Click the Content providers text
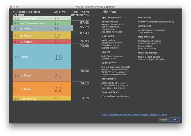This screenshot has width=191, height=136. [110, 27]
